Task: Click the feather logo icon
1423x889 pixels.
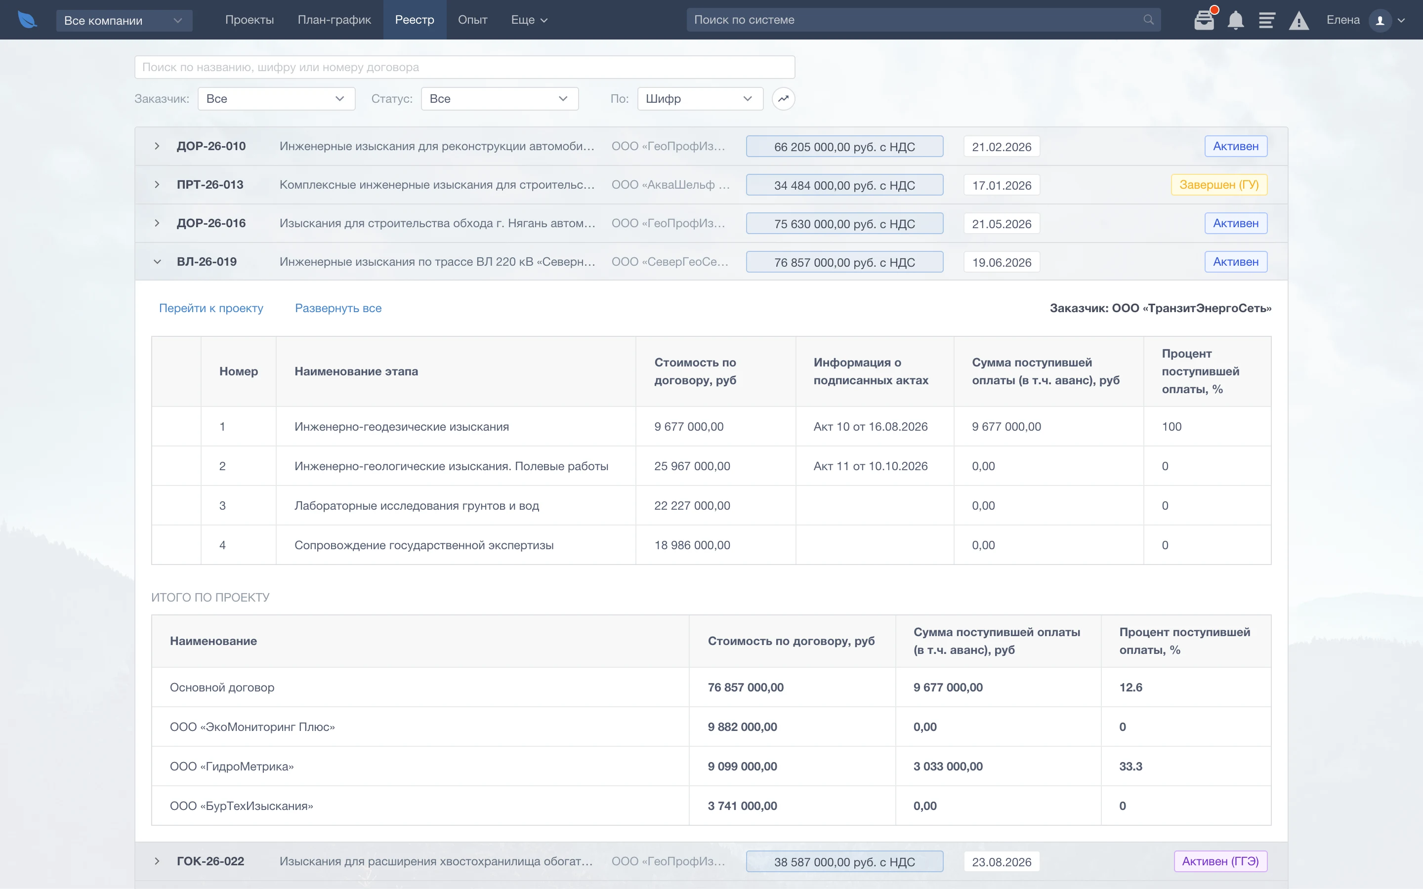Action: pyautogui.click(x=27, y=19)
